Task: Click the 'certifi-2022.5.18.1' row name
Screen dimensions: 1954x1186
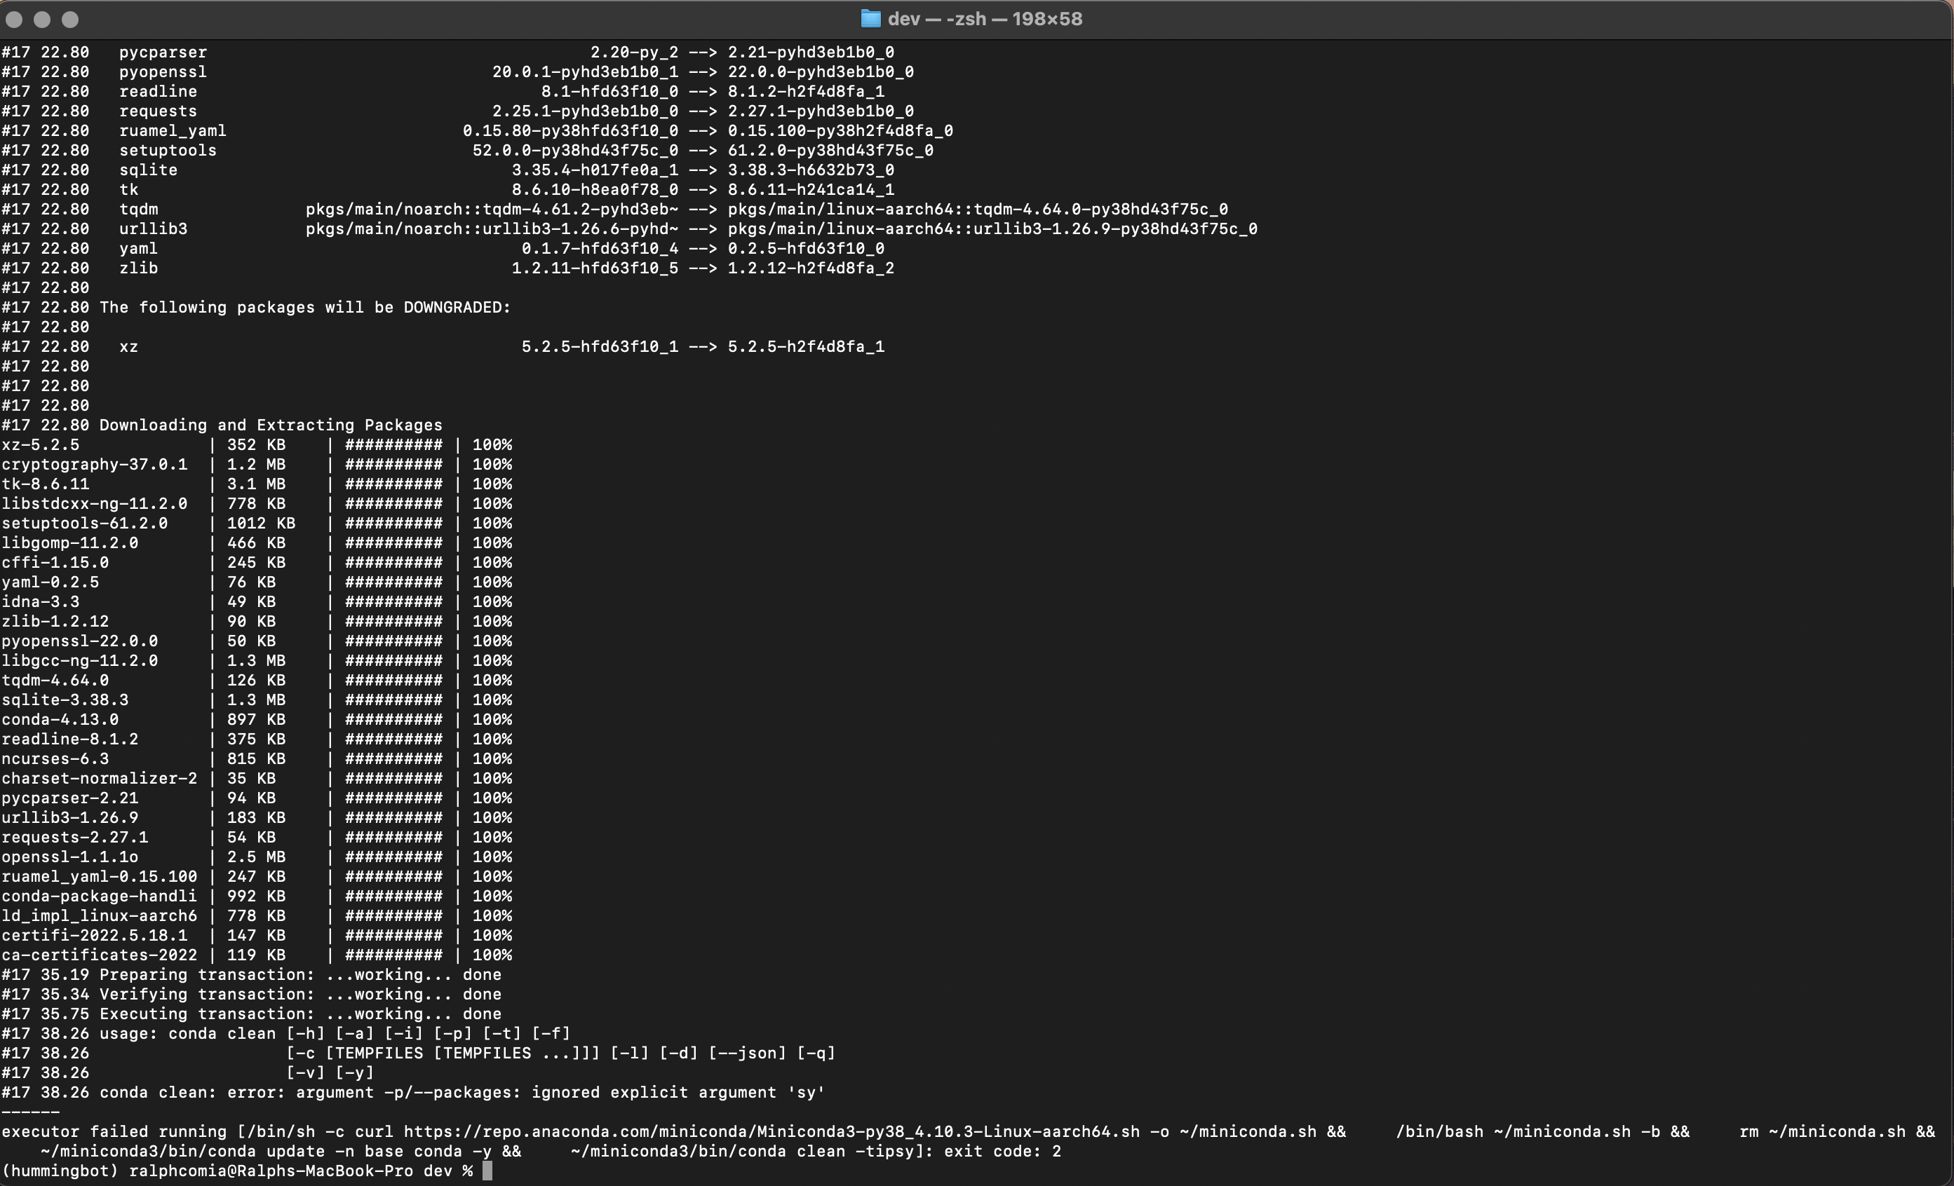Action: (95, 936)
